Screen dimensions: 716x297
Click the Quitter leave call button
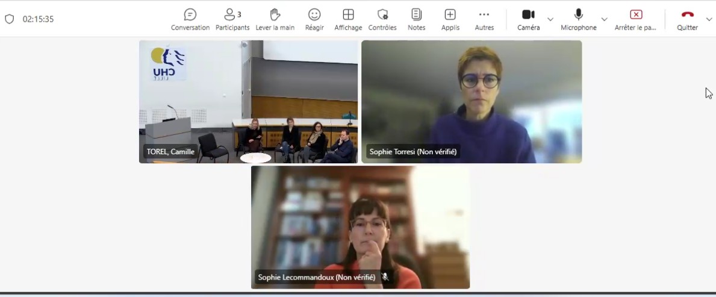click(687, 19)
